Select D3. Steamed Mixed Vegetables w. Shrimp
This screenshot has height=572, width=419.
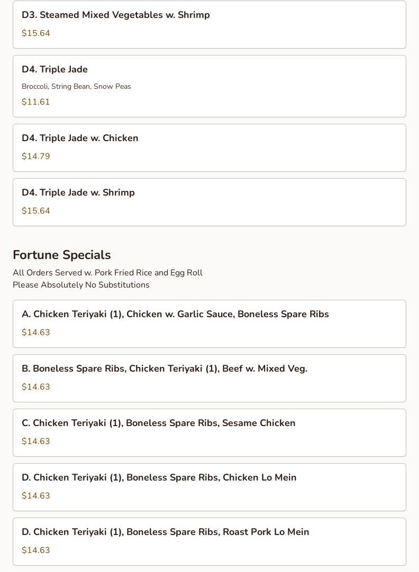click(209, 24)
